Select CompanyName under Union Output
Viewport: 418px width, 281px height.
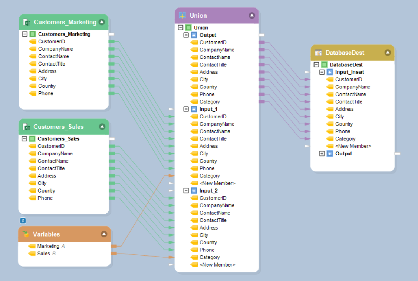(x=217, y=50)
